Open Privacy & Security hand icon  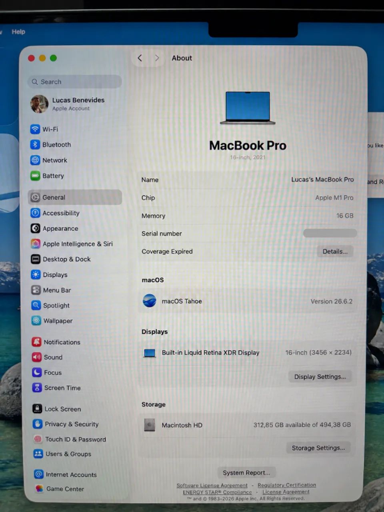38,424
